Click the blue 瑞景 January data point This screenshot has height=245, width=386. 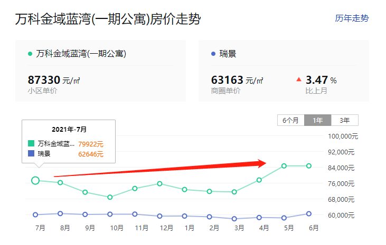(185, 216)
